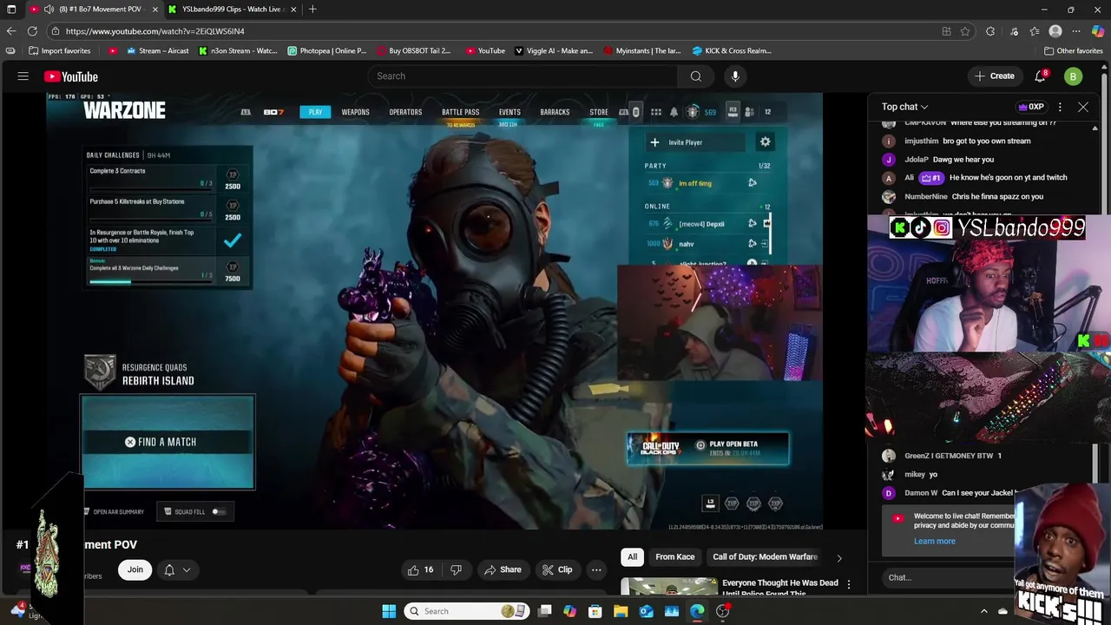1111x625 pixels.
Task: Open the YouTube guide hamburger menu
Action: (x=23, y=76)
